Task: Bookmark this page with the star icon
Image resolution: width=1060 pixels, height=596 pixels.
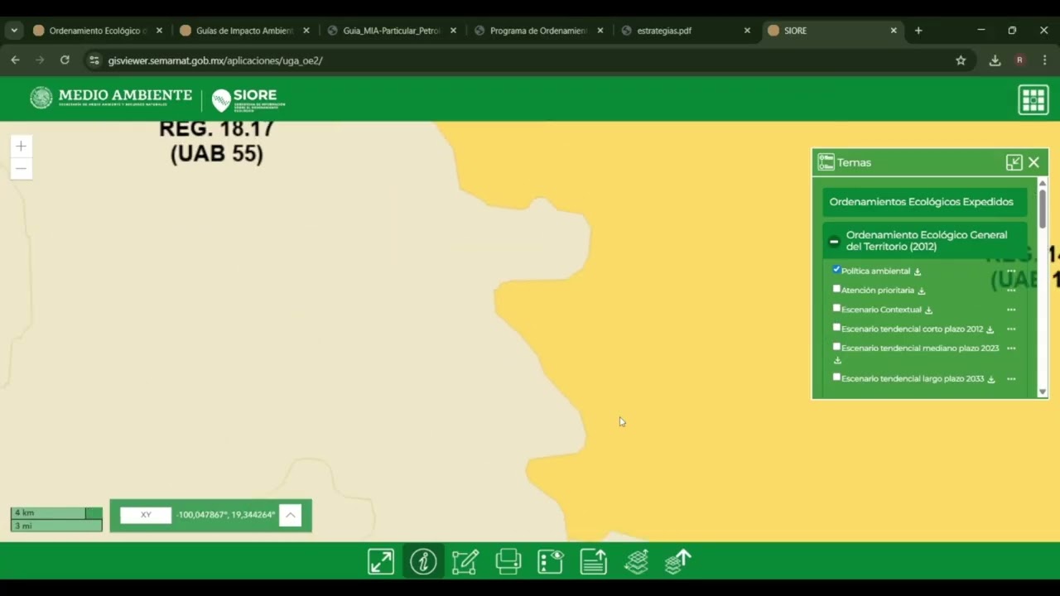Action: [961, 60]
